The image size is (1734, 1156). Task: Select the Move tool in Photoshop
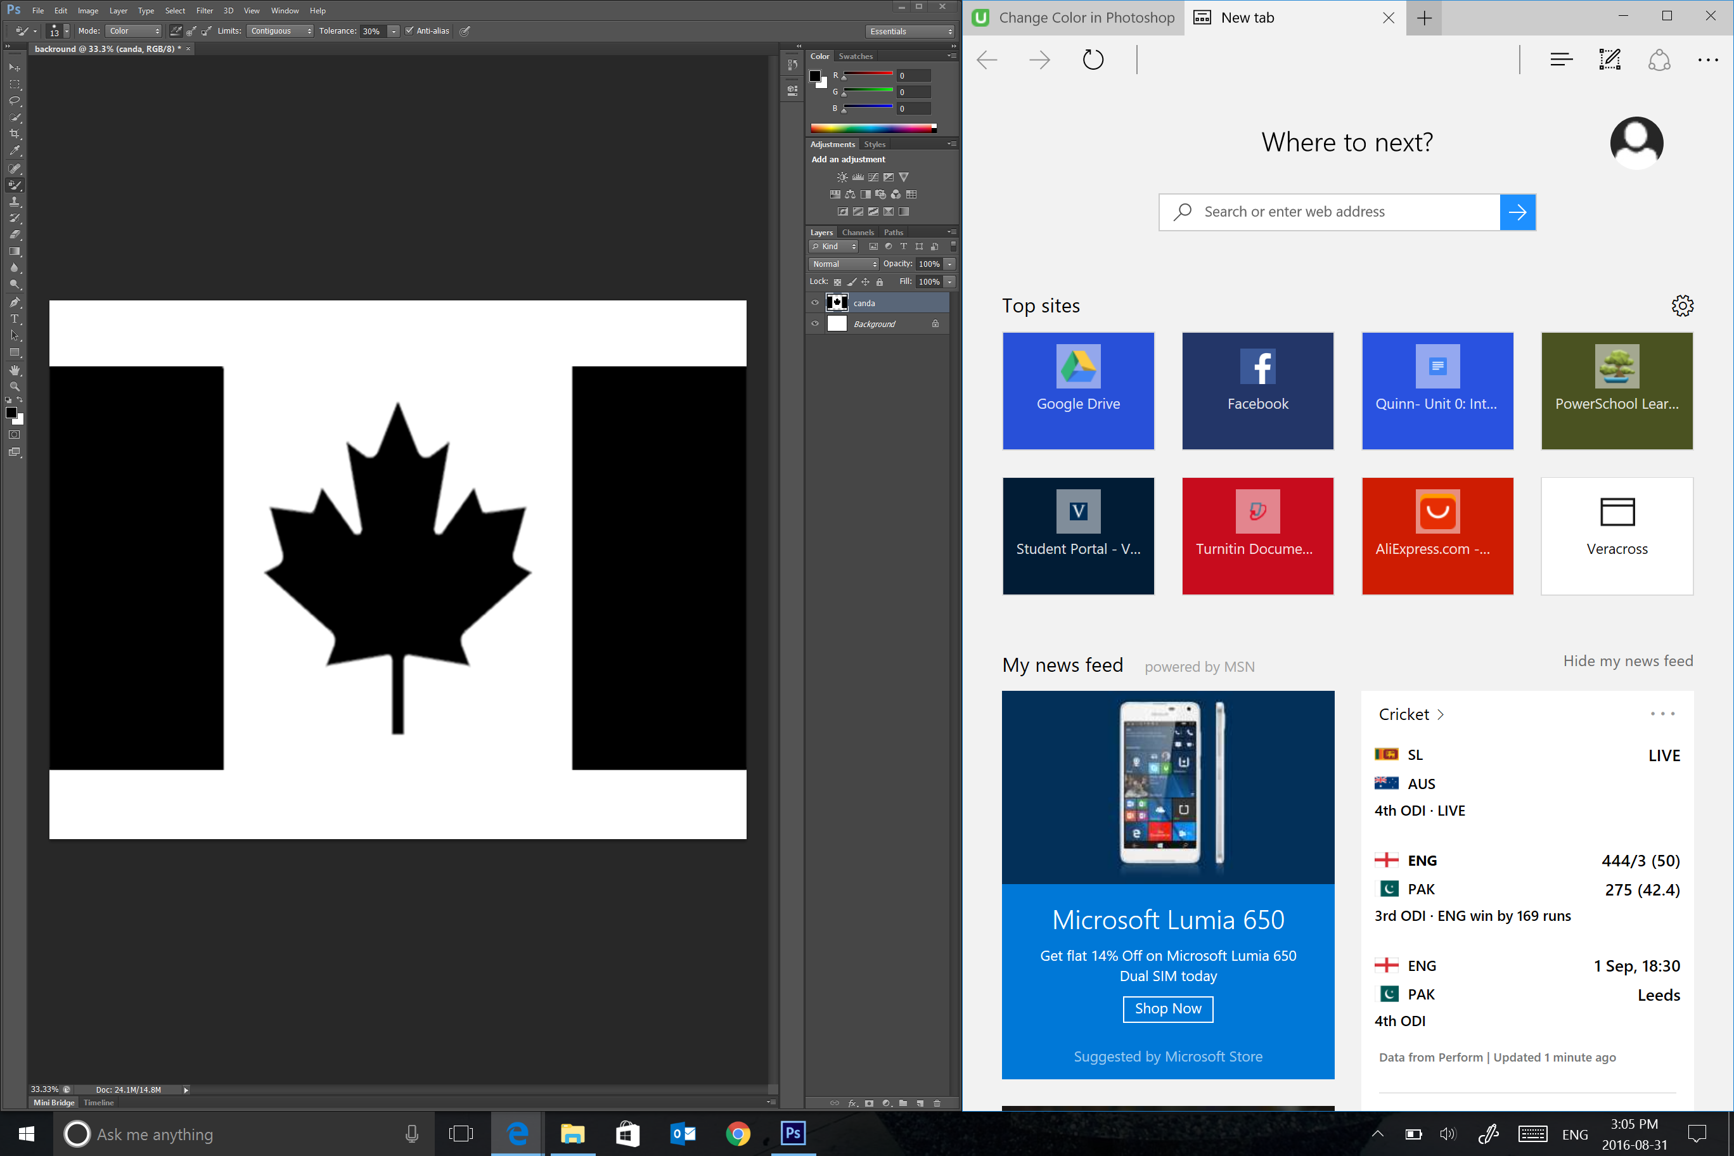click(15, 68)
